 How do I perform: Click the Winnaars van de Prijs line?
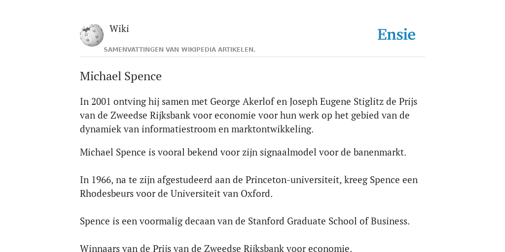click(216, 248)
